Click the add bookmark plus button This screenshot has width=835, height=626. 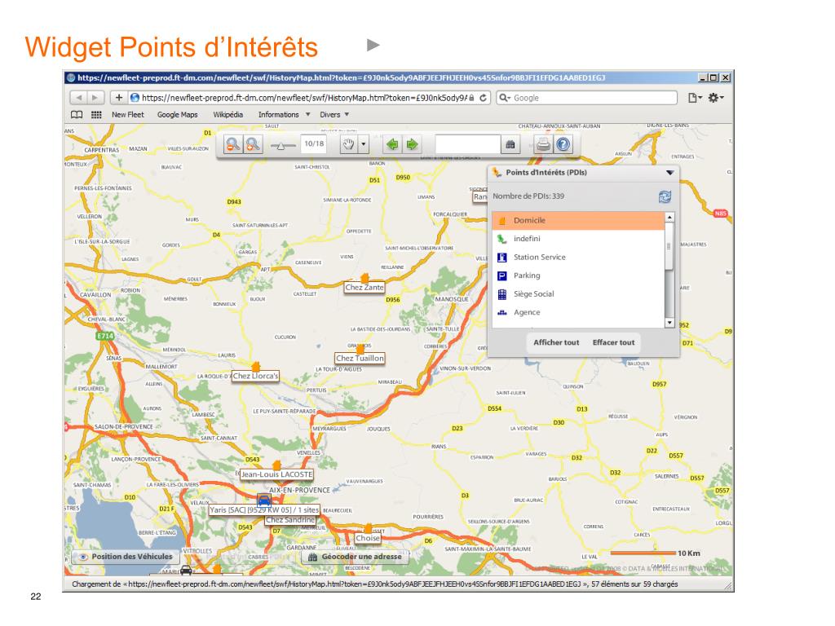point(119,98)
